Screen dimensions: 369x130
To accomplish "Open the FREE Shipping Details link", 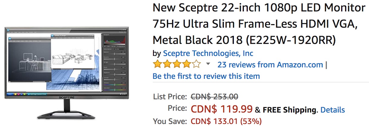I will point(332,110).
